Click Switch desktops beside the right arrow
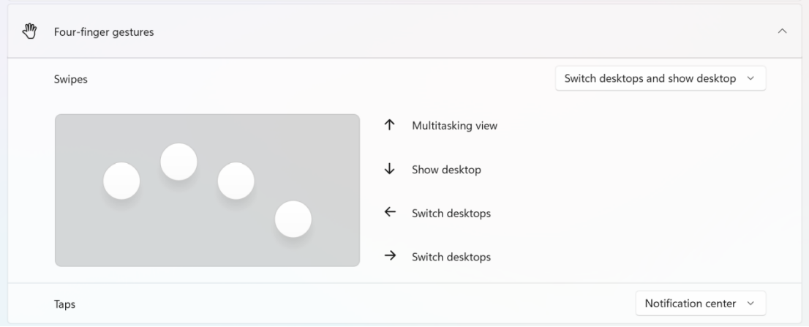809x327 pixels. pos(451,257)
